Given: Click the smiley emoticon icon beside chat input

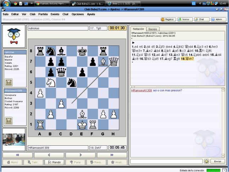Looking at the screenshot, I should click(x=206, y=161).
